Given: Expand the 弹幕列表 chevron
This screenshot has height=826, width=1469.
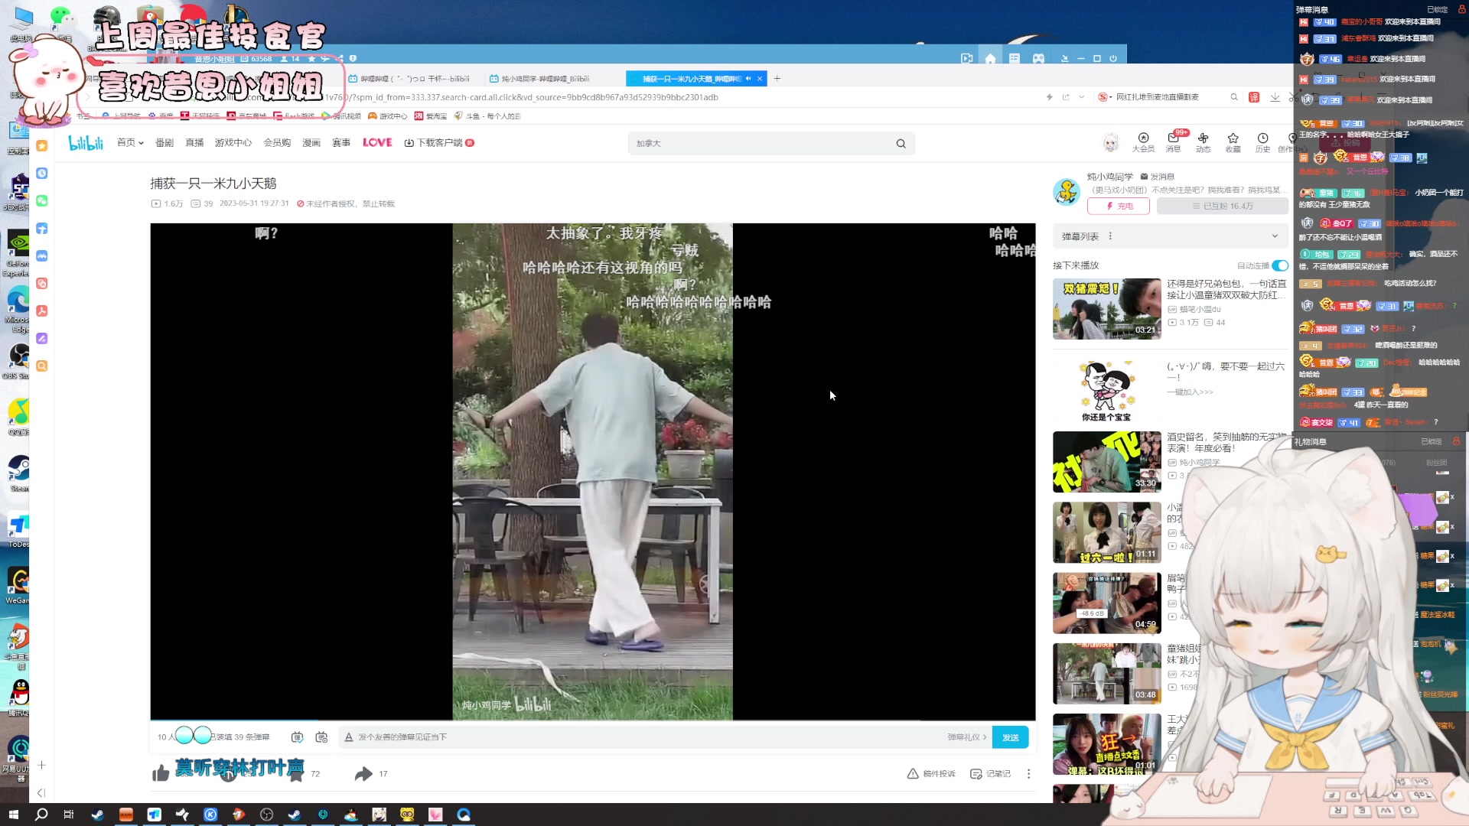Looking at the screenshot, I should tap(1275, 236).
